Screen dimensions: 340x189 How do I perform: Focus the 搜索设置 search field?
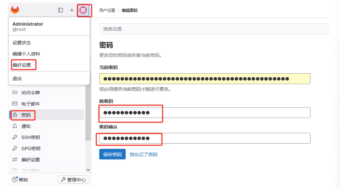pos(214,29)
